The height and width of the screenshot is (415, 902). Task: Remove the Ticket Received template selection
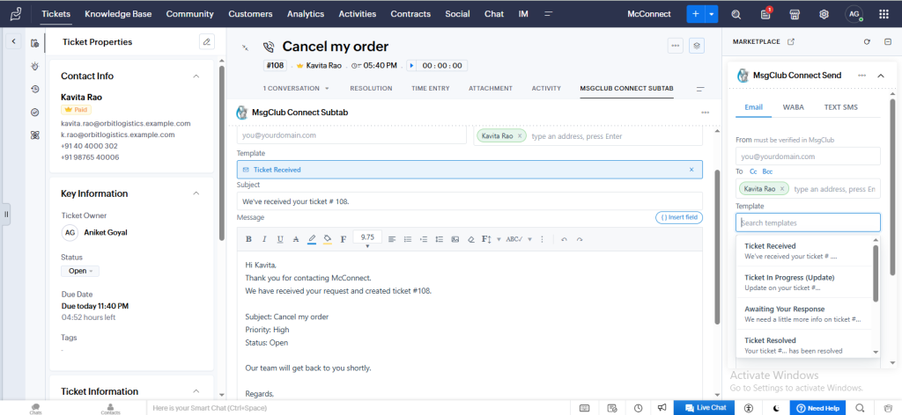[x=691, y=170]
